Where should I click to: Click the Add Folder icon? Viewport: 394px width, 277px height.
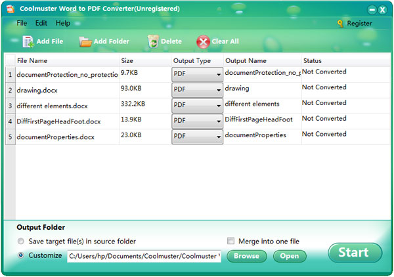[85, 42]
